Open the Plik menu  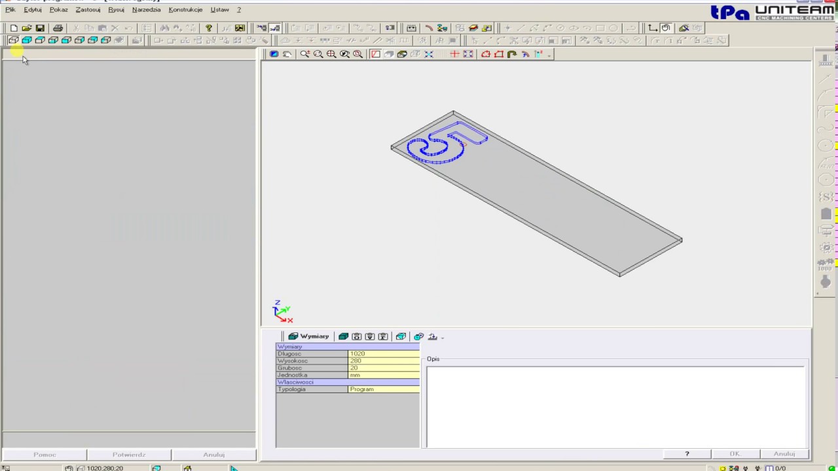(x=10, y=10)
